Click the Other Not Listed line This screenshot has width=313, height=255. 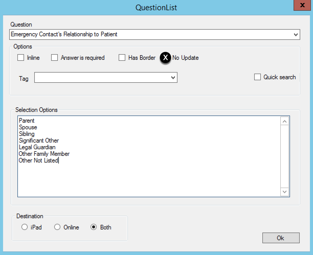(39, 160)
